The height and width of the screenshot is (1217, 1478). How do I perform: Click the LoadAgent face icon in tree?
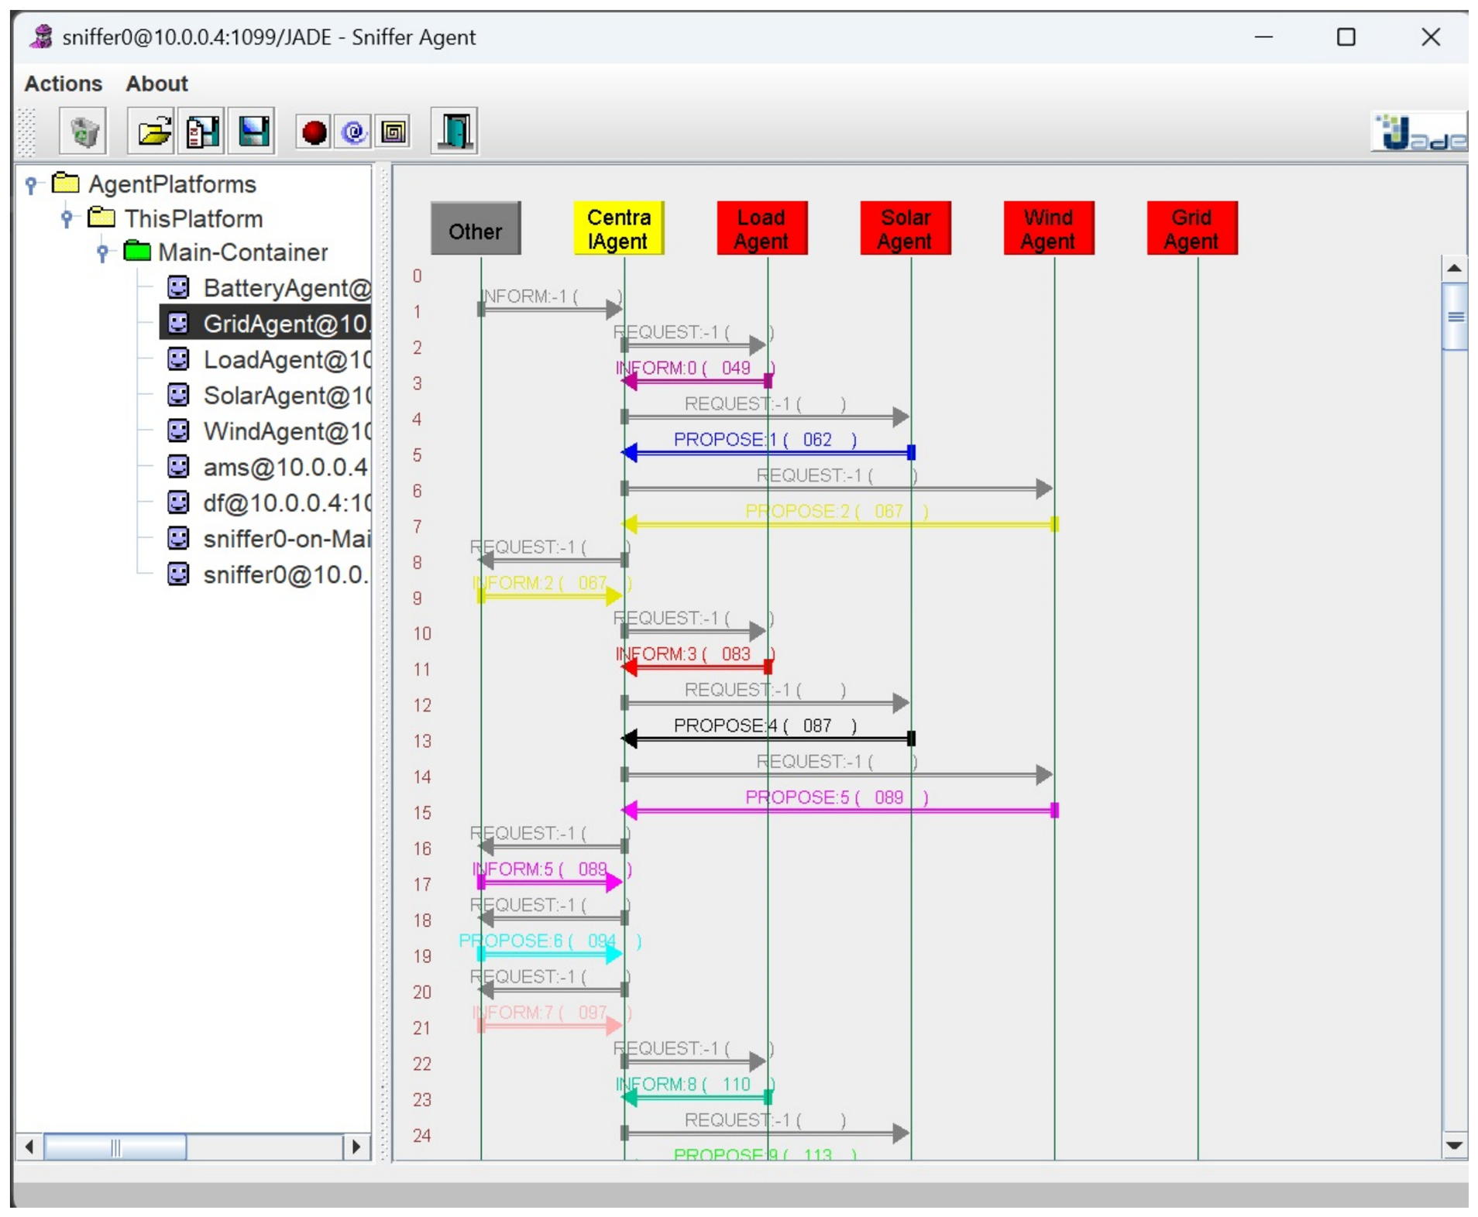pos(178,359)
